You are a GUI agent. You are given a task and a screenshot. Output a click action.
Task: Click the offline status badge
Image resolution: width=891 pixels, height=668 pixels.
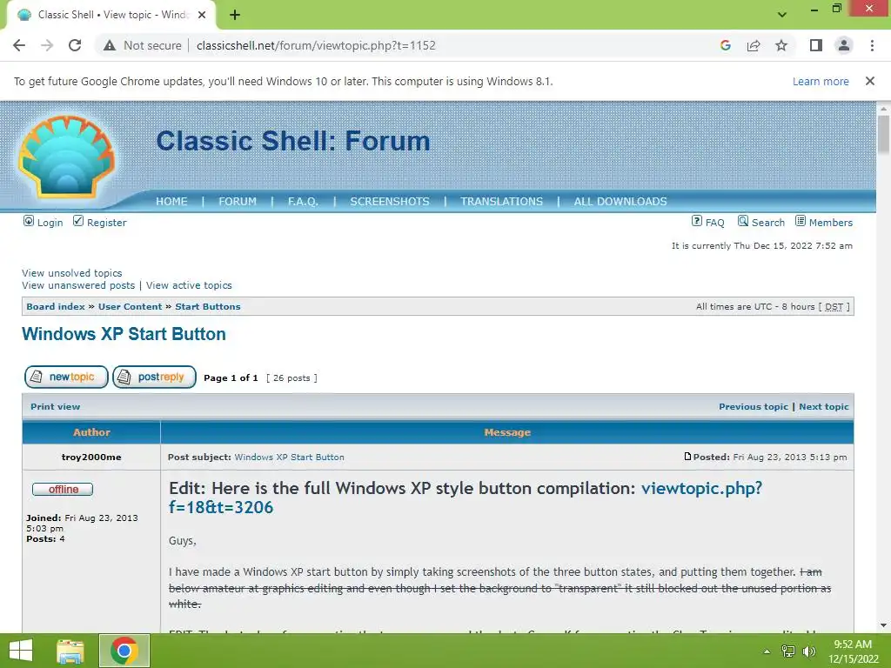(x=63, y=489)
